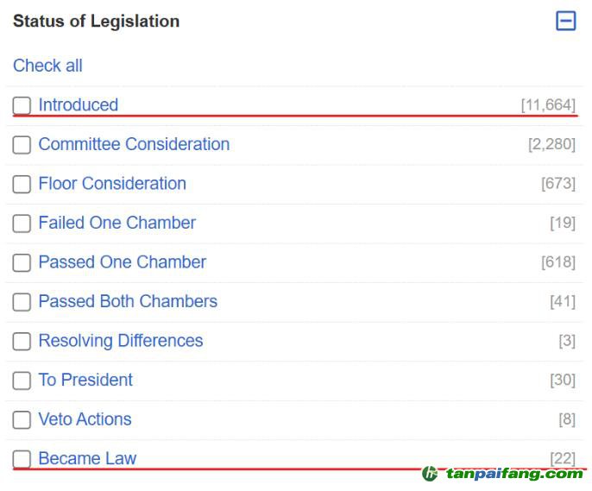This screenshot has width=592, height=491.
Task: Mark the Passed Both Chambers checkbox
Action: (x=22, y=302)
